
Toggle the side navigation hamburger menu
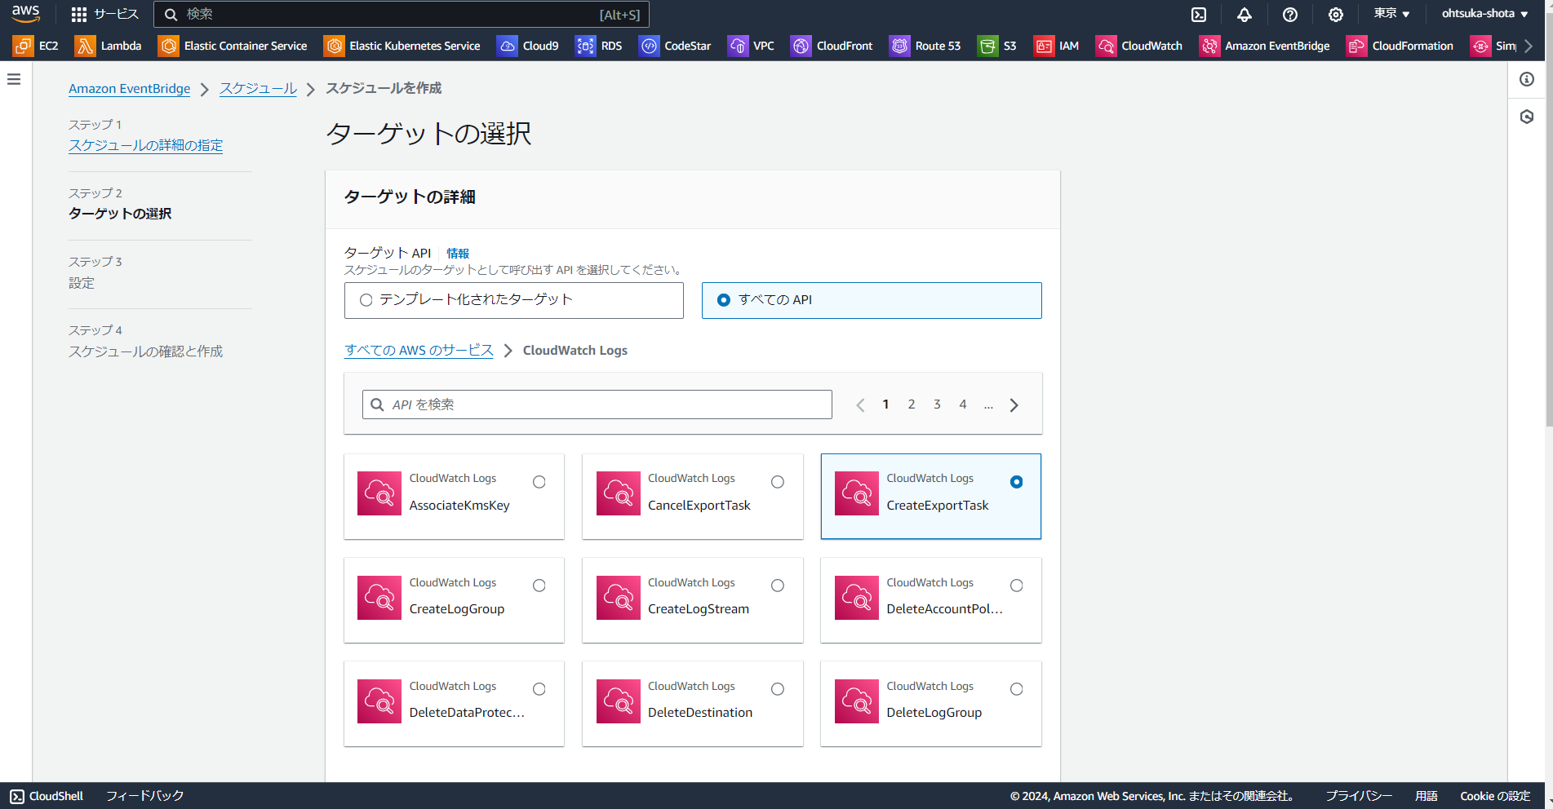tap(14, 79)
